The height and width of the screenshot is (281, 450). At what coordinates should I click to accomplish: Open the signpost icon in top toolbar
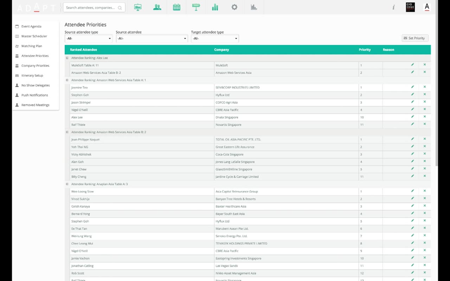pyautogui.click(x=196, y=7)
